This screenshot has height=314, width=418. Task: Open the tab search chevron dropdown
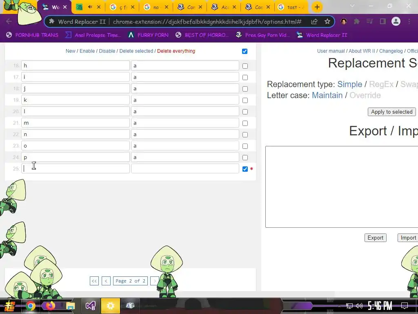pos(352,6)
